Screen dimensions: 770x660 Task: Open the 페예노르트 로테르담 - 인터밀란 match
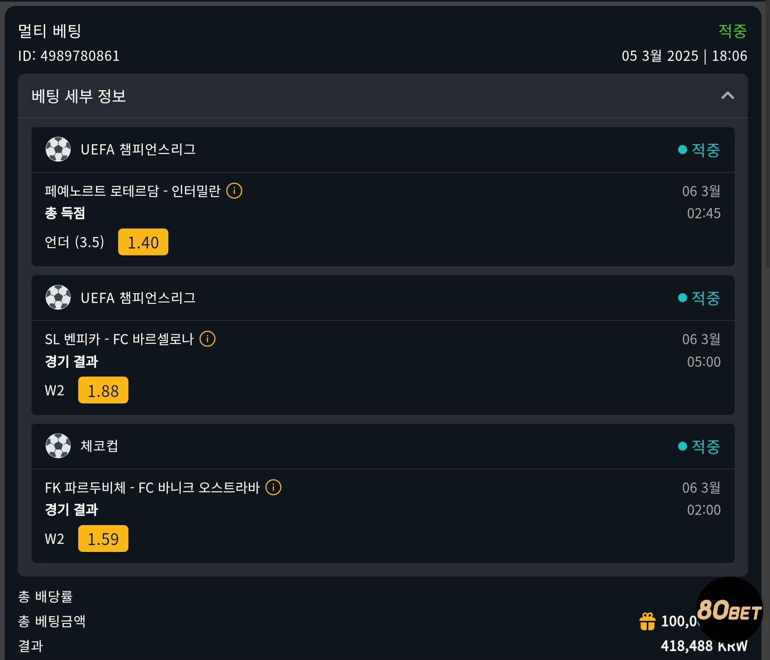(132, 191)
